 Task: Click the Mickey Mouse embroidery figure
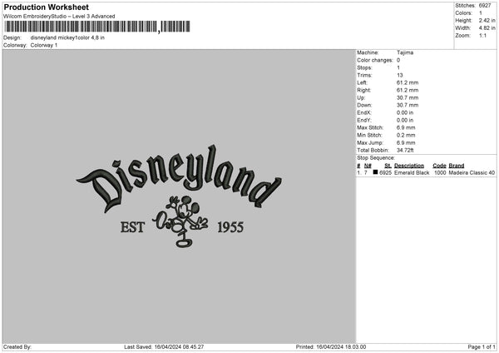point(180,221)
